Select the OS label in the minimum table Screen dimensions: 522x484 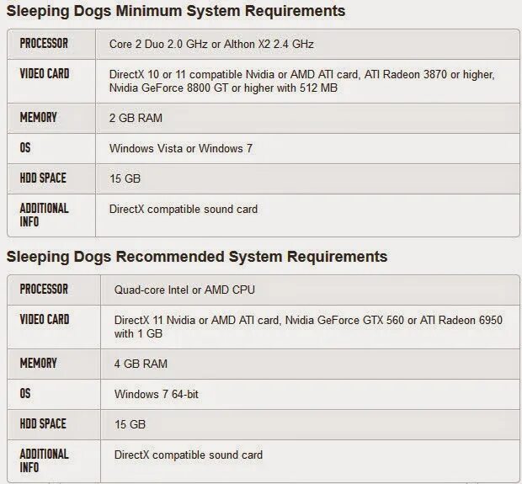(x=25, y=147)
